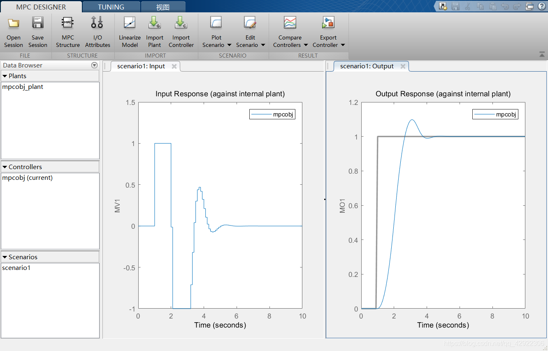Expand the Edit Scenario dropdown arrow
548x351 pixels.
(263, 45)
